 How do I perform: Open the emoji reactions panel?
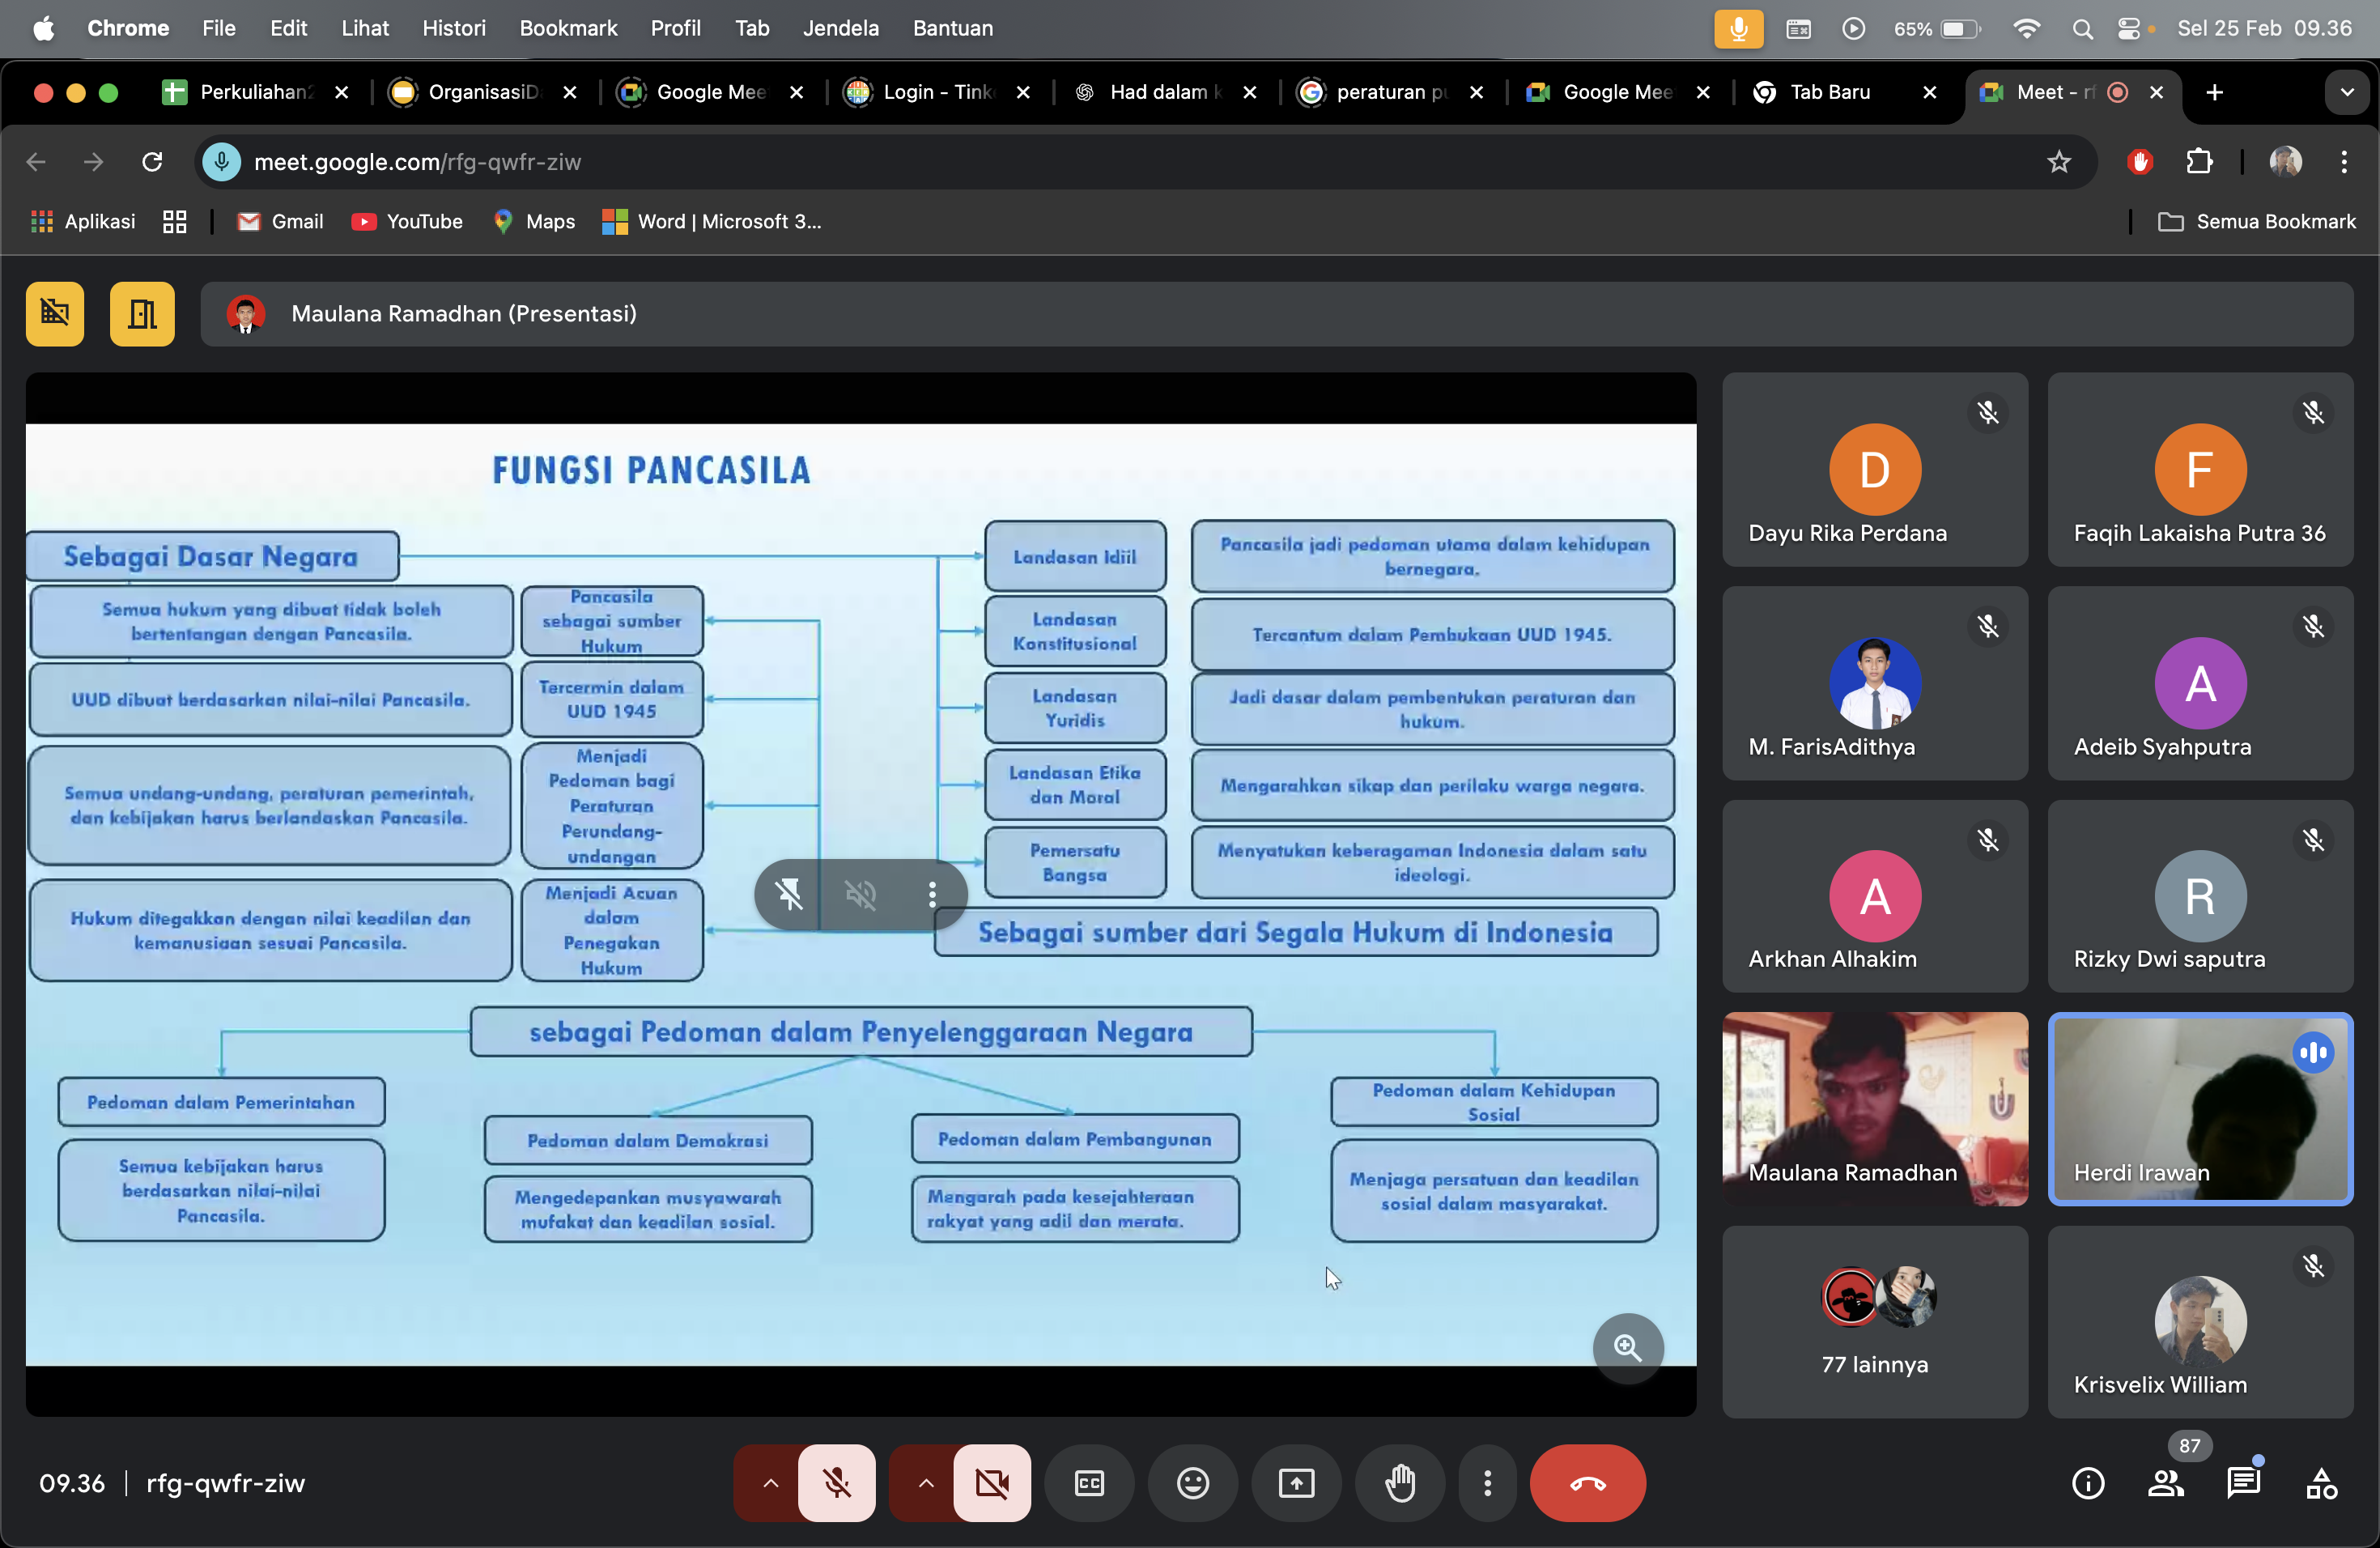1192,1482
